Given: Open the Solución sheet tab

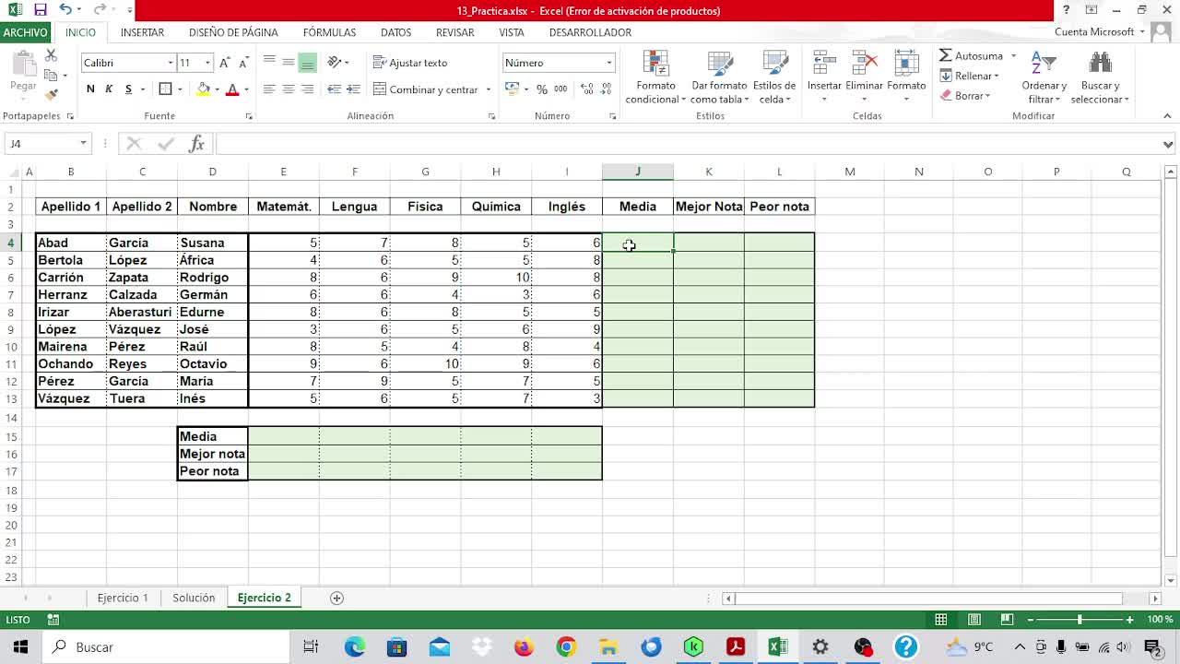Looking at the screenshot, I should point(194,598).
